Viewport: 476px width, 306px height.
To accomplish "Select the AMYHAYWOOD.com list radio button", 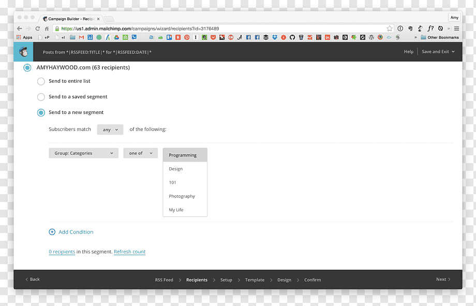I will pos(27,68).
